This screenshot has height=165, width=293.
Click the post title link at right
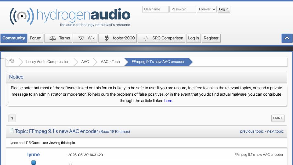click(x=259, y=155)
